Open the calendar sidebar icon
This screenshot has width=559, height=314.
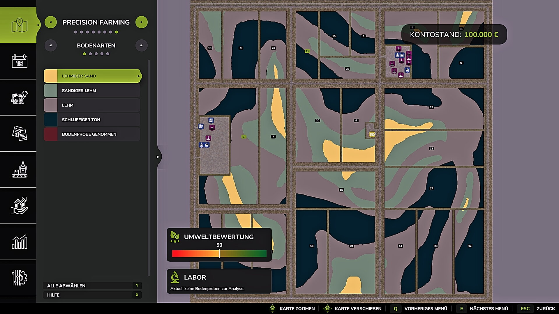(x=19, y=61)
